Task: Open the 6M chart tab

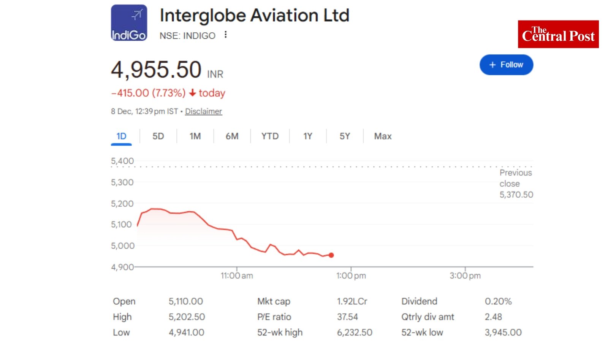Action: 232,136
